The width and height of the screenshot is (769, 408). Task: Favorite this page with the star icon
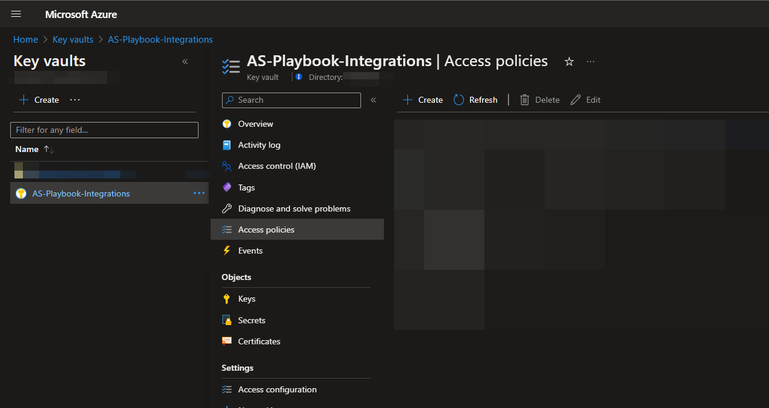point(569,62)
